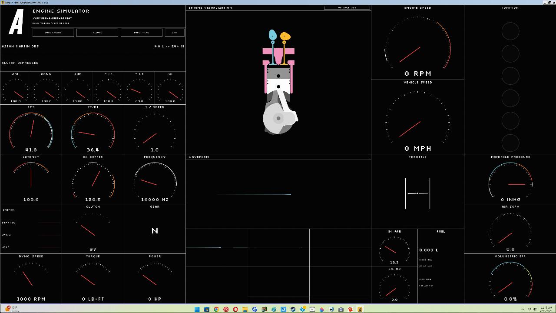Click the large A logo

coord(16,22)
